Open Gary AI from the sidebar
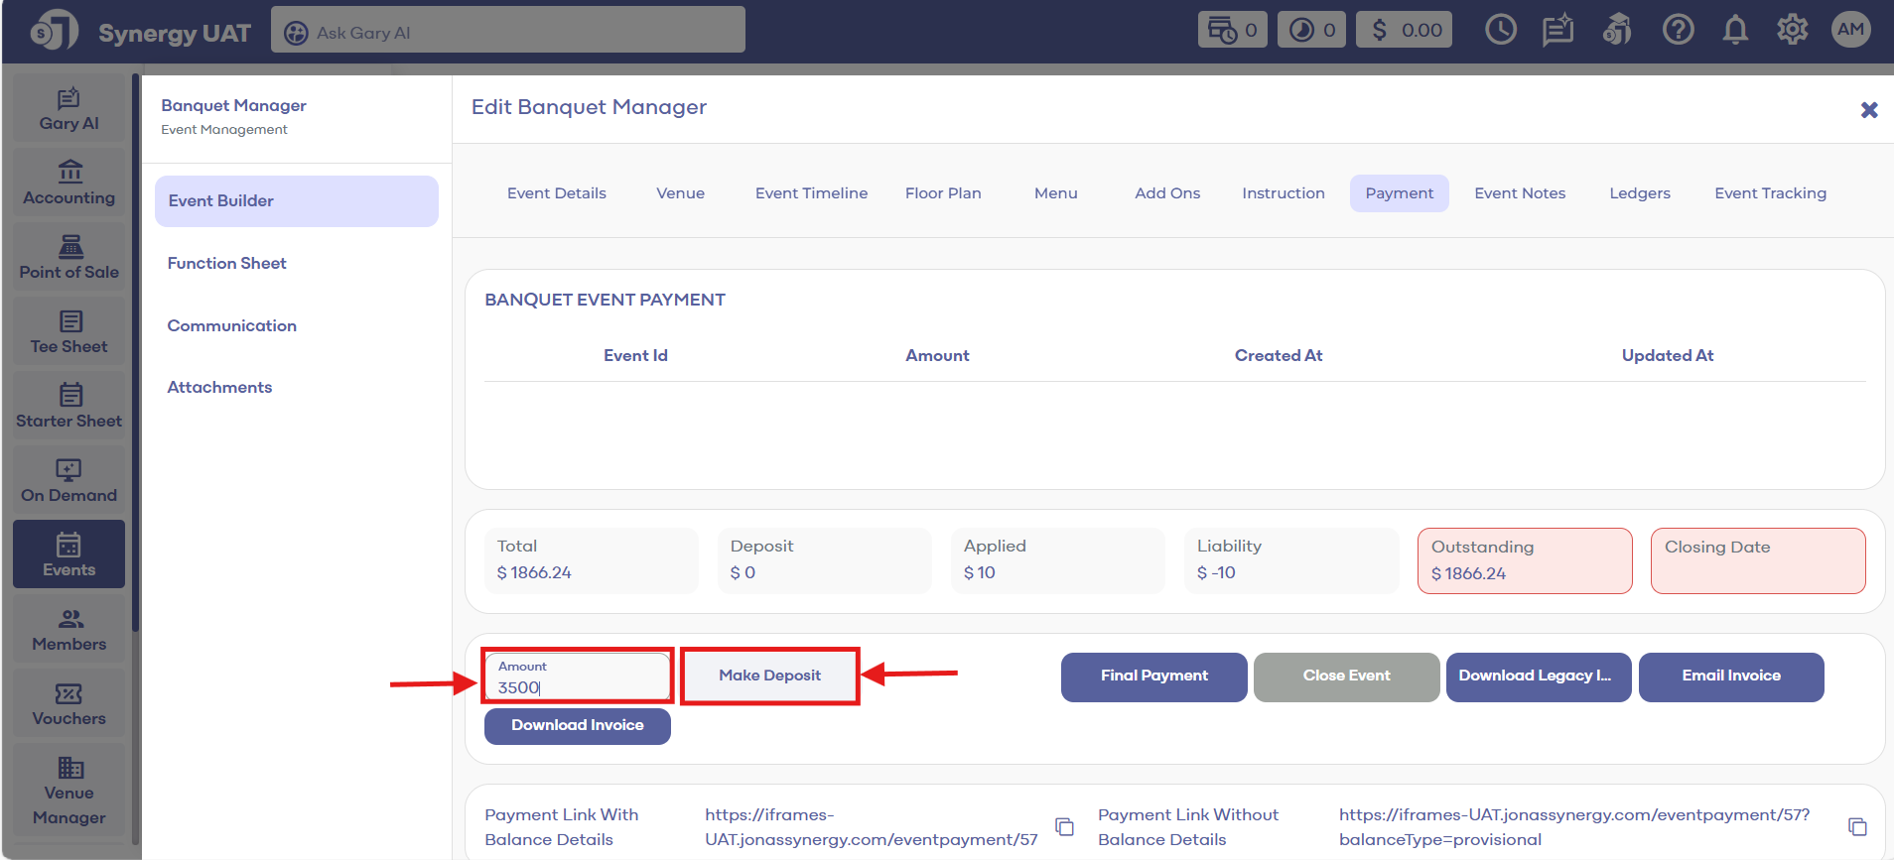This screenshot has width=1894, height=860. 68,109
